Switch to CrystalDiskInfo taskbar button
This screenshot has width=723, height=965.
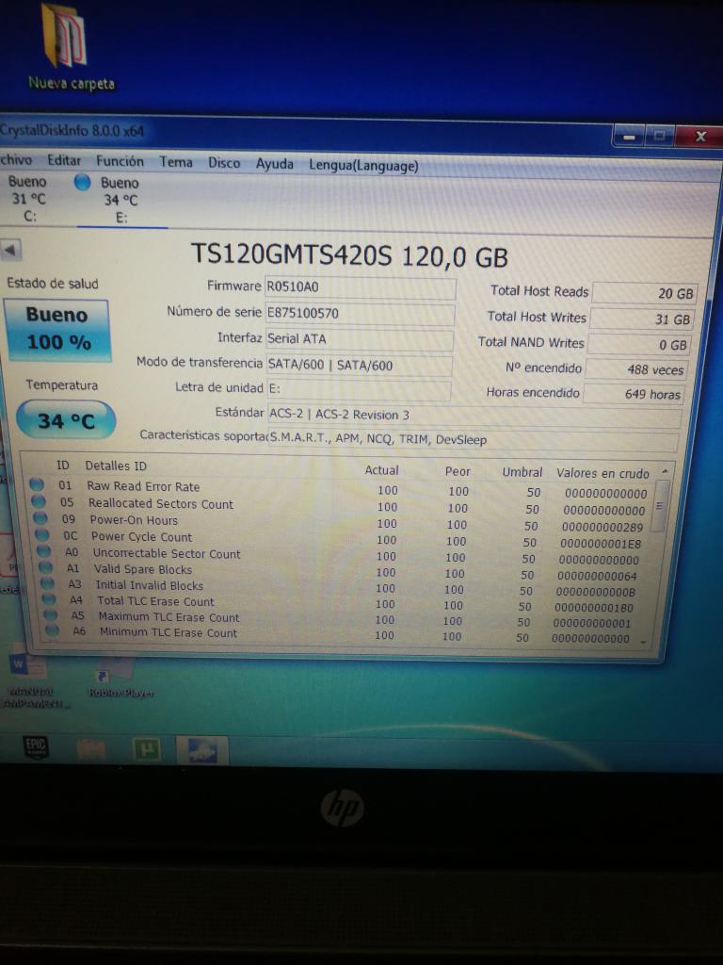point(203,750)
